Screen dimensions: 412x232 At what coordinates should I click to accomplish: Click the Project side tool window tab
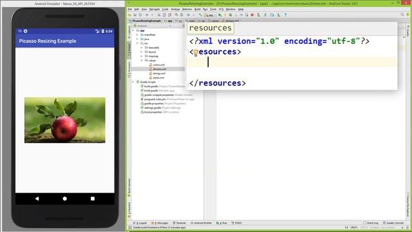129,50
